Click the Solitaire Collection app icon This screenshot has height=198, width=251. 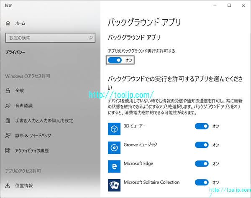pyautogui.click(x=114, y=185)
